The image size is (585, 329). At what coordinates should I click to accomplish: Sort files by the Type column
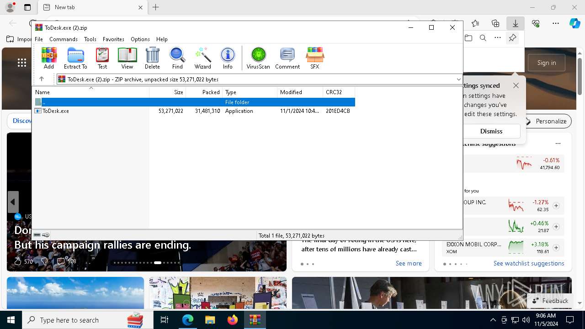(250, 92)
